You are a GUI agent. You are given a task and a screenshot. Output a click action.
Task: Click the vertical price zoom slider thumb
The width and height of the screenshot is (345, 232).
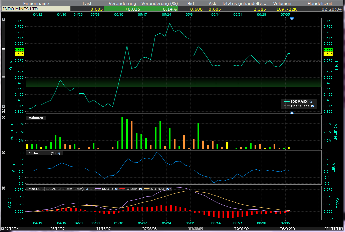[x=4, y=63]
